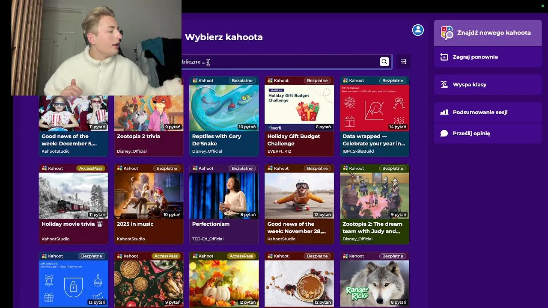Open IBM Spot the scam thumbnail

coord(74,283)
